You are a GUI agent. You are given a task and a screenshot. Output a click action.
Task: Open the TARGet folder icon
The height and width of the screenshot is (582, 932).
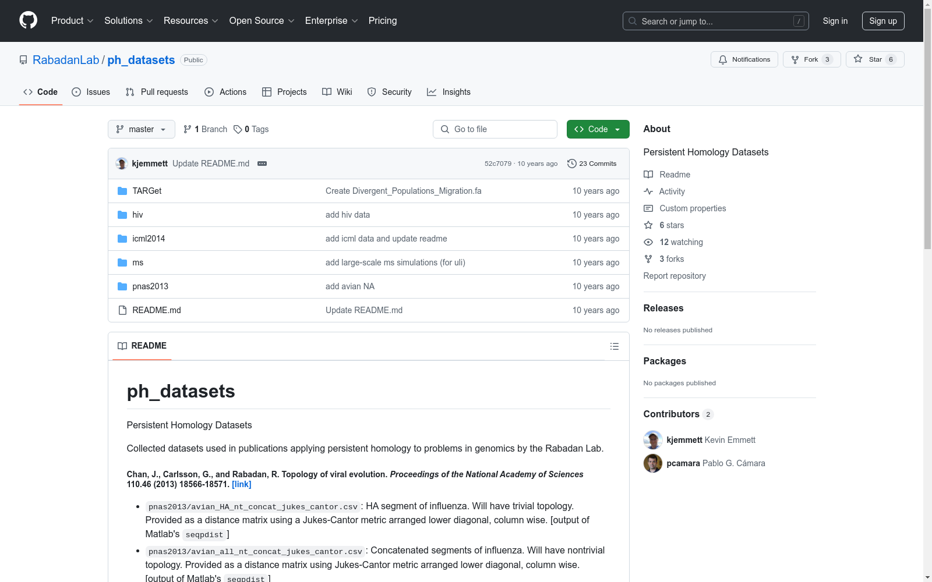click(x=122, y=191)
